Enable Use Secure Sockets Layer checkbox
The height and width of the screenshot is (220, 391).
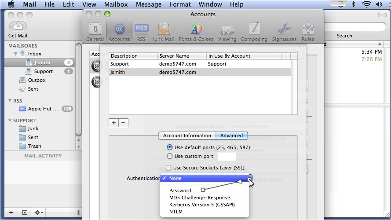[168, 168]
